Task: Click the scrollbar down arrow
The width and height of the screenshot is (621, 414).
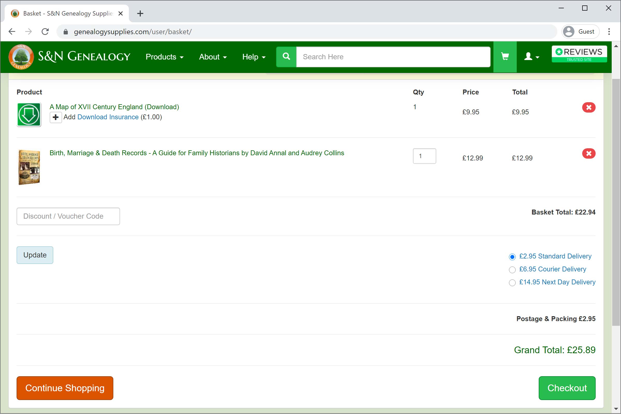Action: 616,409
